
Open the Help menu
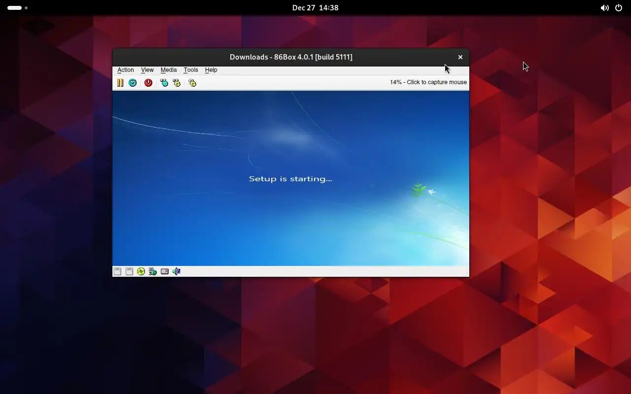coord(211,70)
